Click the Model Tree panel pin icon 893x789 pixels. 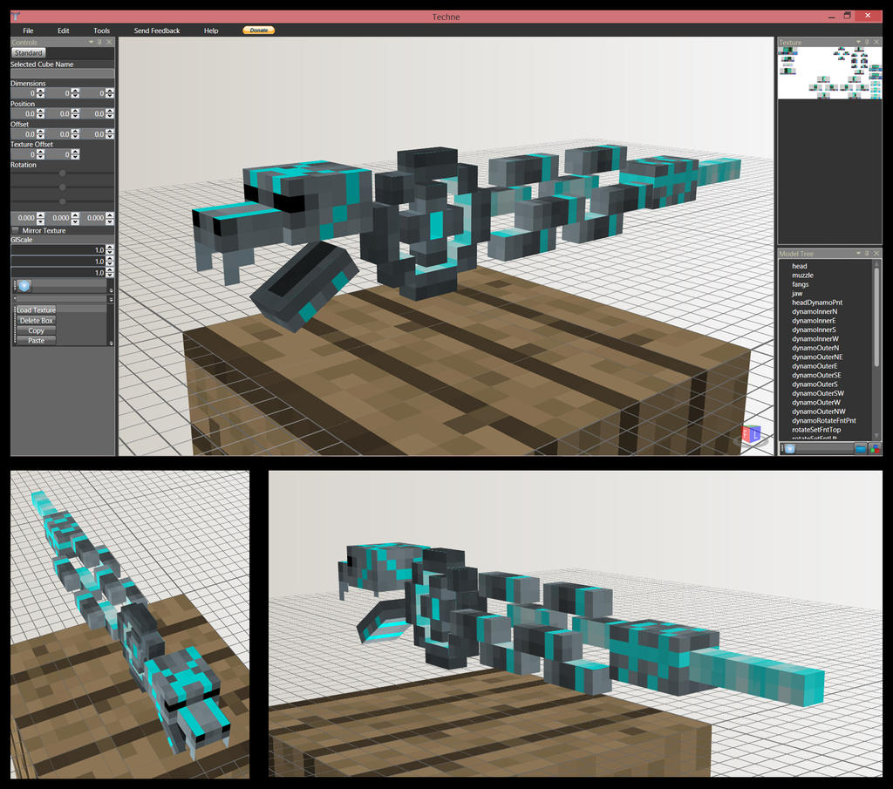coord(867,254)
